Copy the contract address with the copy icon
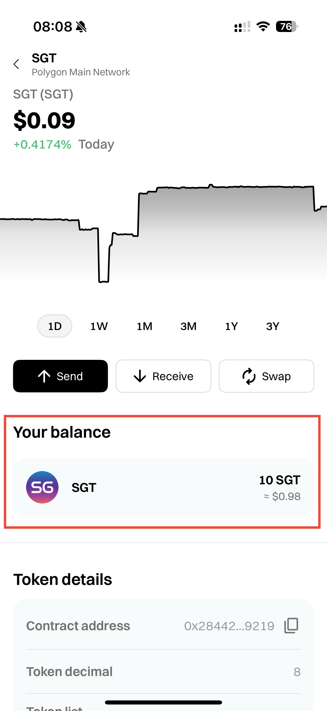 291,625
